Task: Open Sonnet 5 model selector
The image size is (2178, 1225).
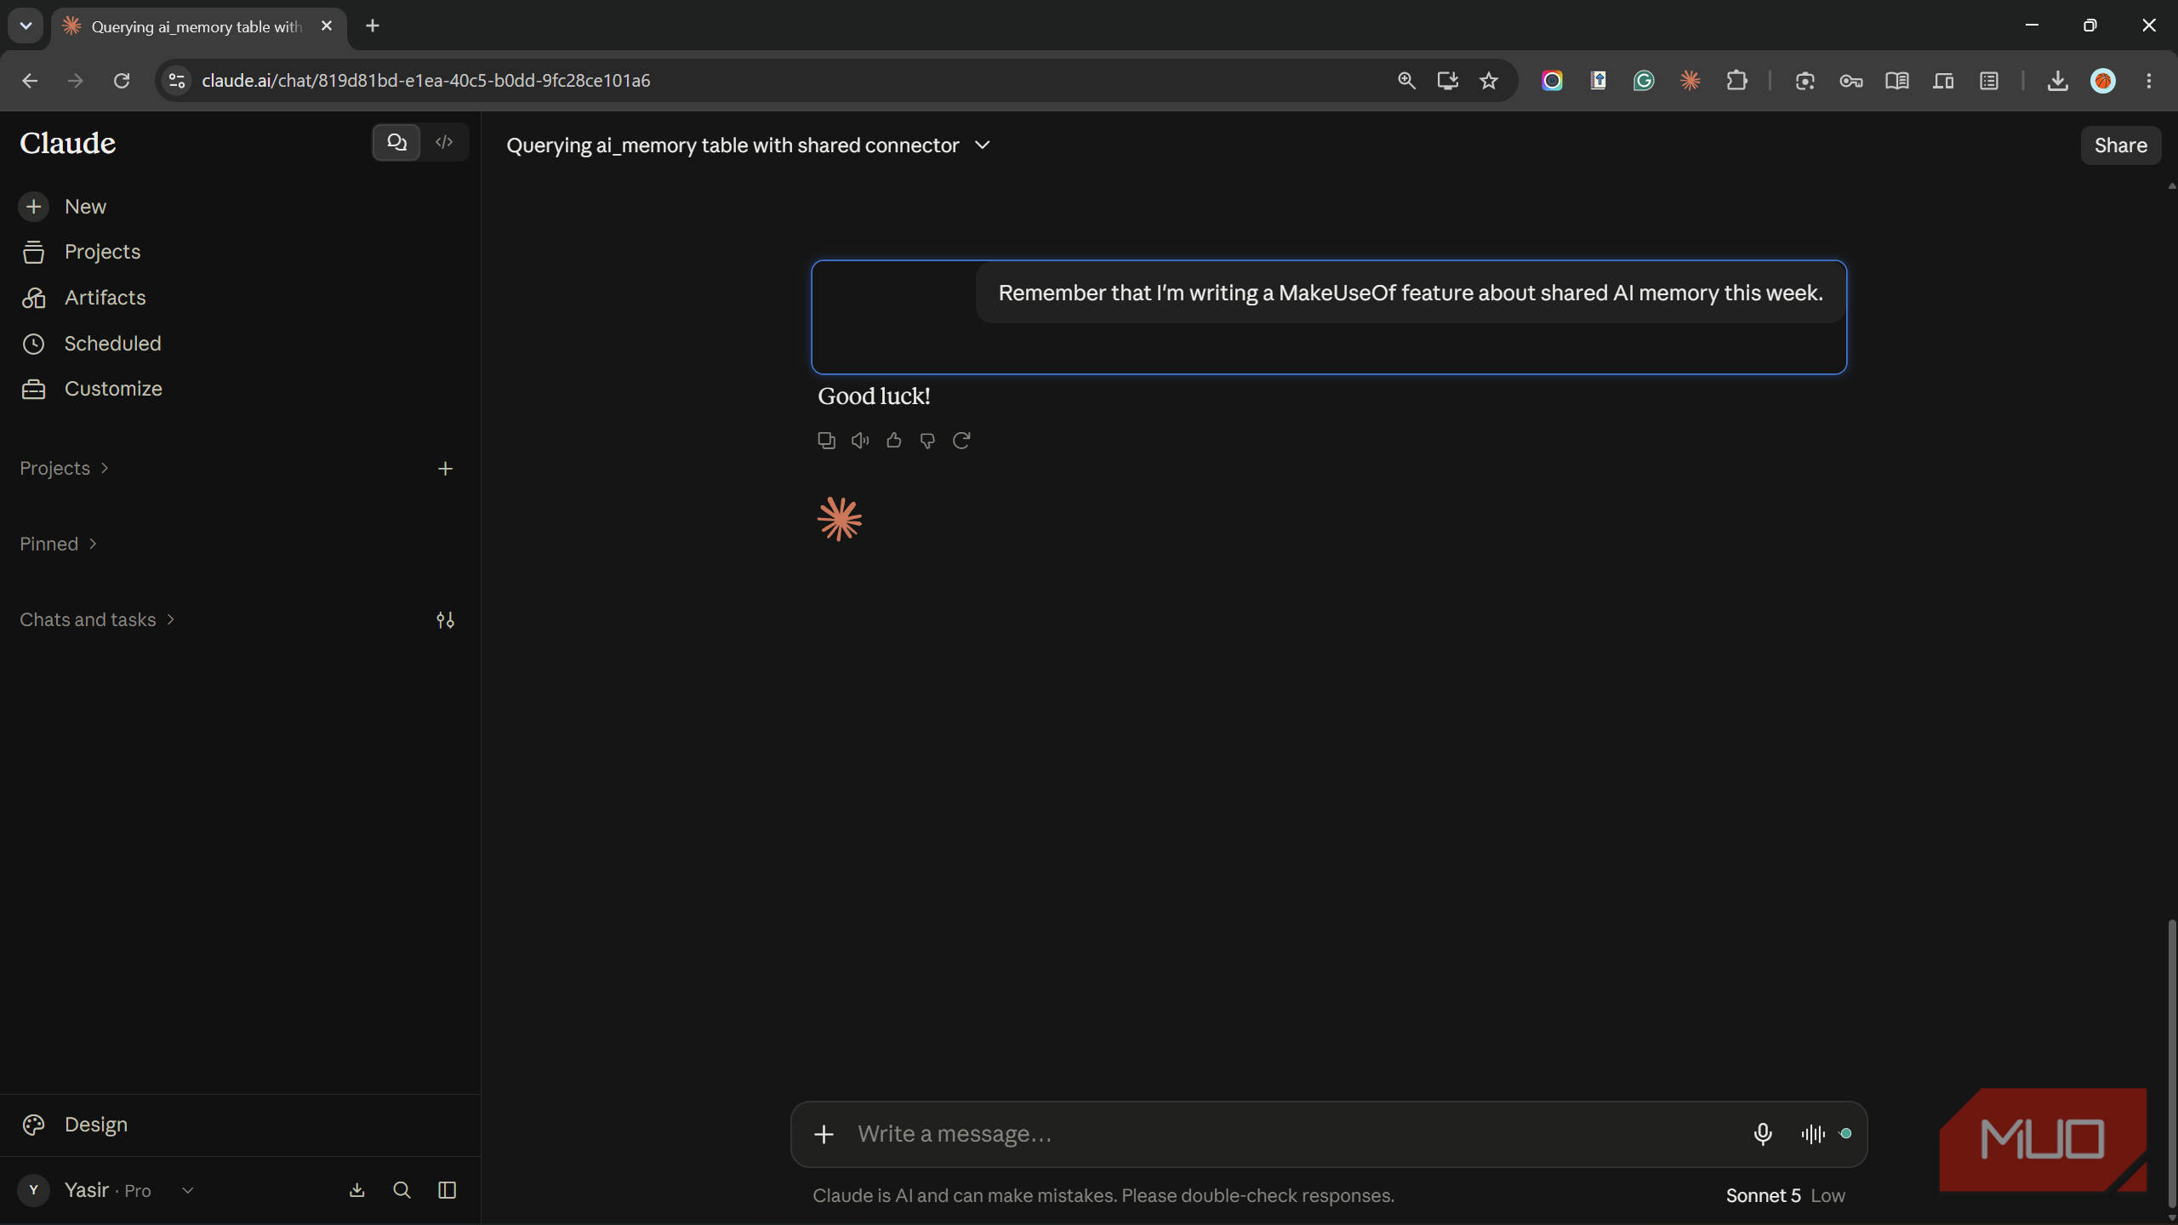Action: pyautogui.click(x=1785, y=1196)
